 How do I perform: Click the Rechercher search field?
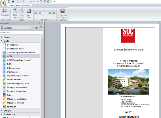[x=22, y=32]
